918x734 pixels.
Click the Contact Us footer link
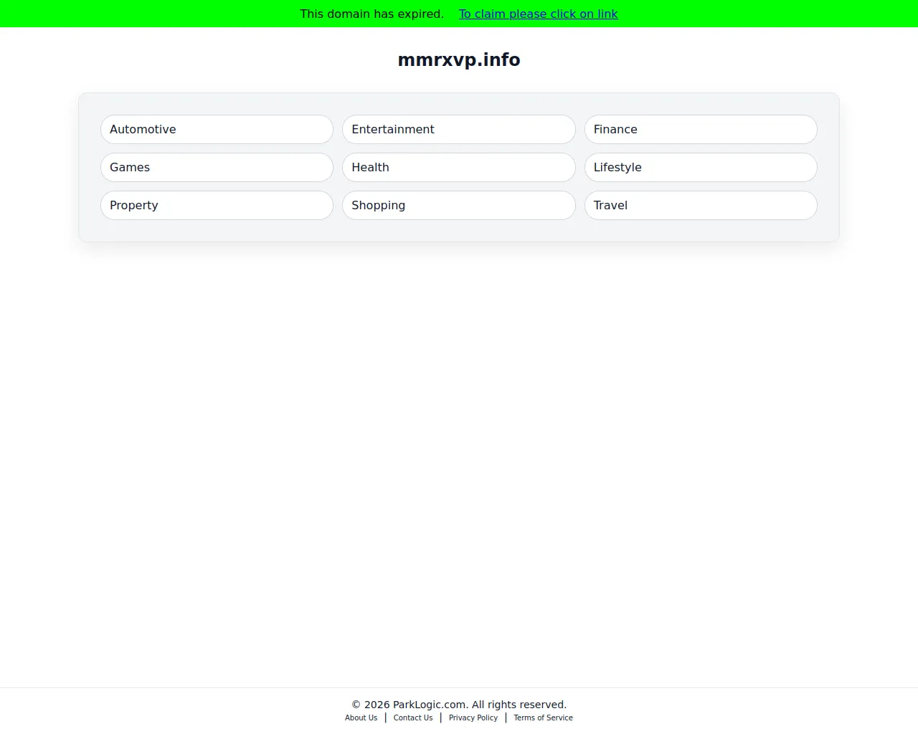click(412, 718)
